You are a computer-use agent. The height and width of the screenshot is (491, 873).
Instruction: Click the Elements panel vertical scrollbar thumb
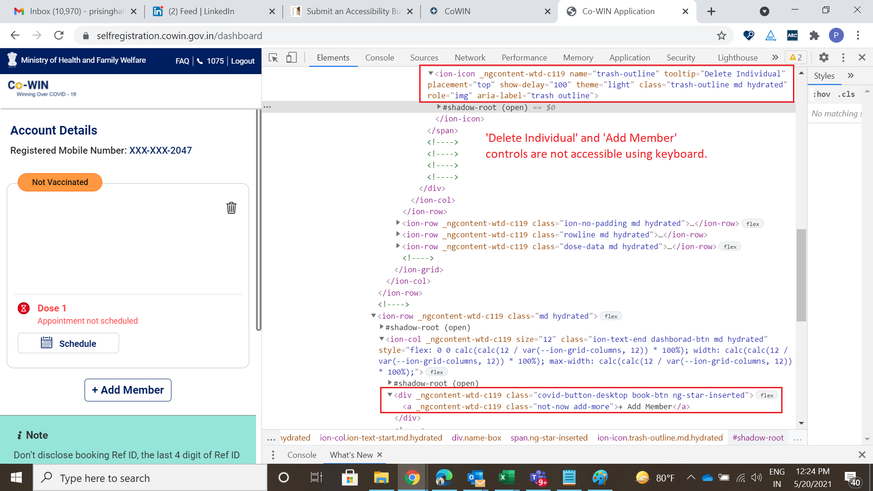coord(801,275)
